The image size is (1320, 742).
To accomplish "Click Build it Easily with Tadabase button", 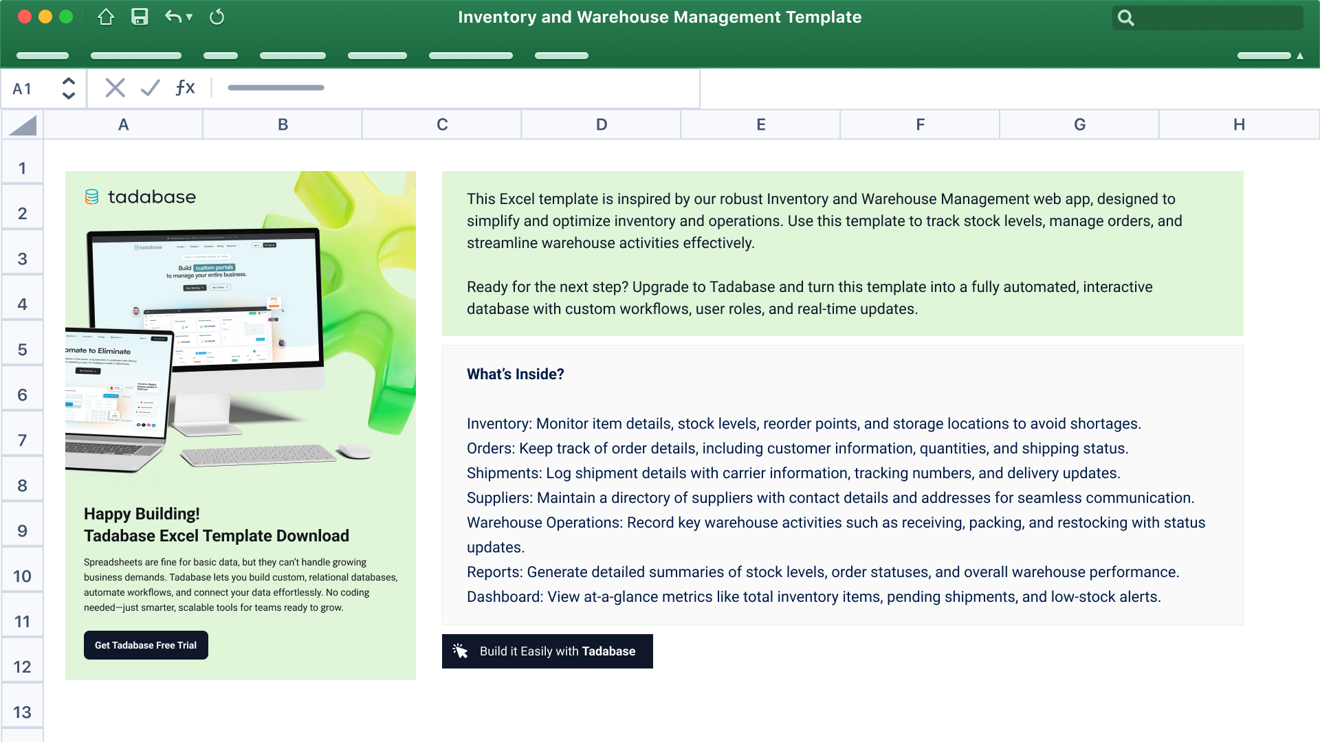I will 547,651.
